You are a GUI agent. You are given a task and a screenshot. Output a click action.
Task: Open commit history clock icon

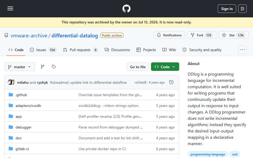171,82
